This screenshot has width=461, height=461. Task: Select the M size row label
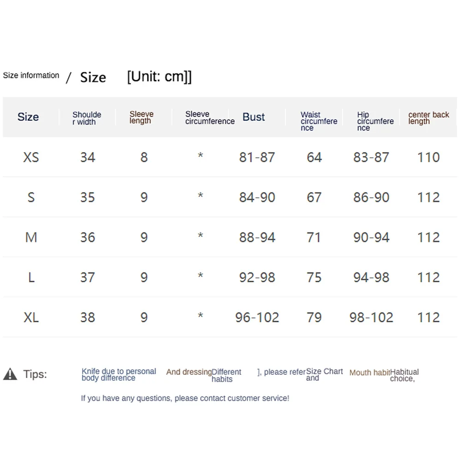pyautogui.click(x=31, y=237)
